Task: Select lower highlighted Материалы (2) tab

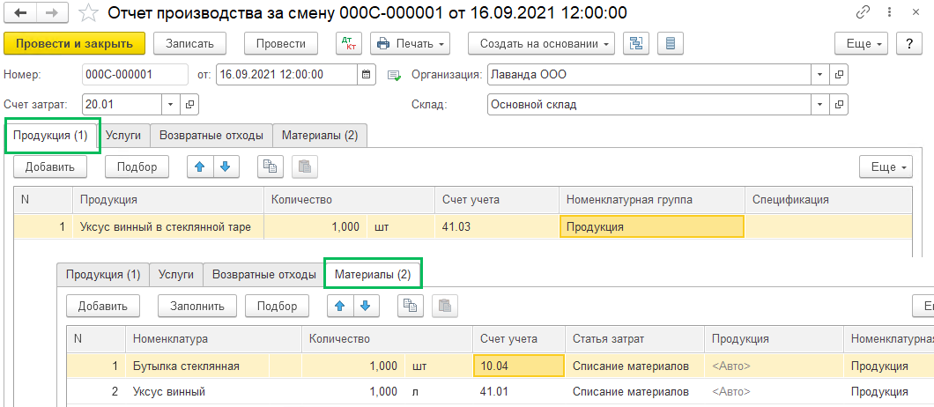Action: point(373,275)
